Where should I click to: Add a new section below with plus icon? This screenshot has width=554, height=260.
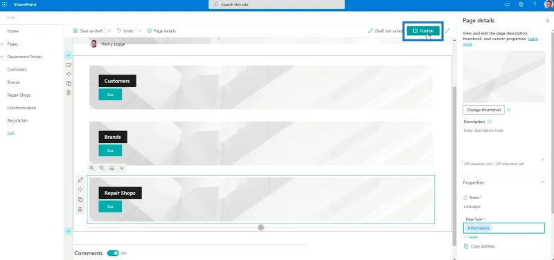tap(69, 231)
